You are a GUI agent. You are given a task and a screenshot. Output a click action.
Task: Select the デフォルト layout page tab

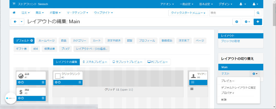(x=24, y=41)
